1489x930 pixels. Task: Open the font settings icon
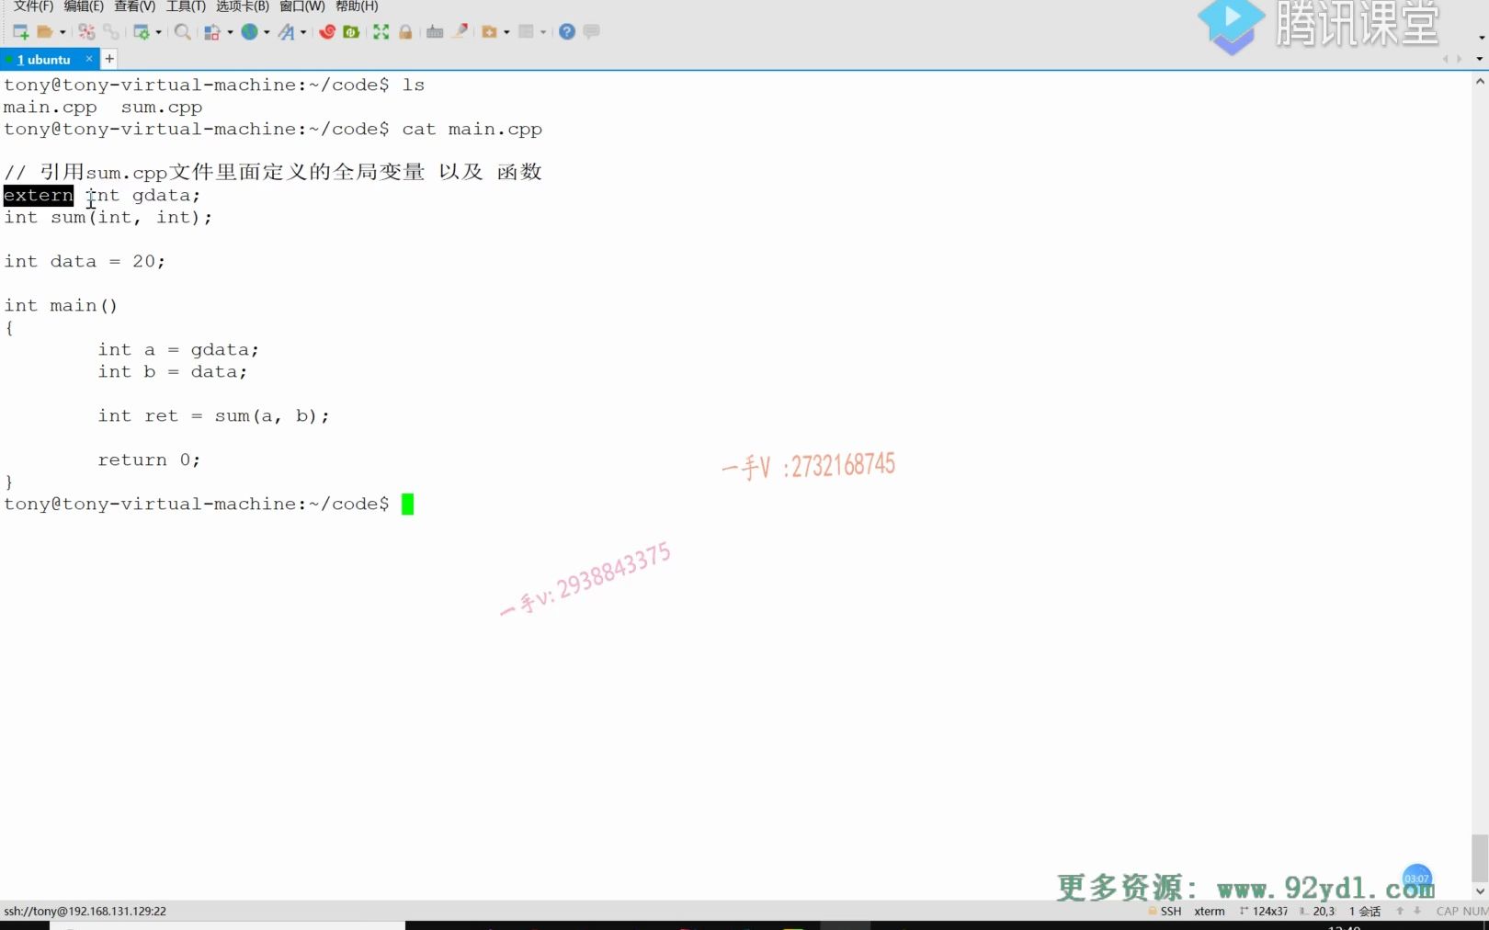(288, 31)
